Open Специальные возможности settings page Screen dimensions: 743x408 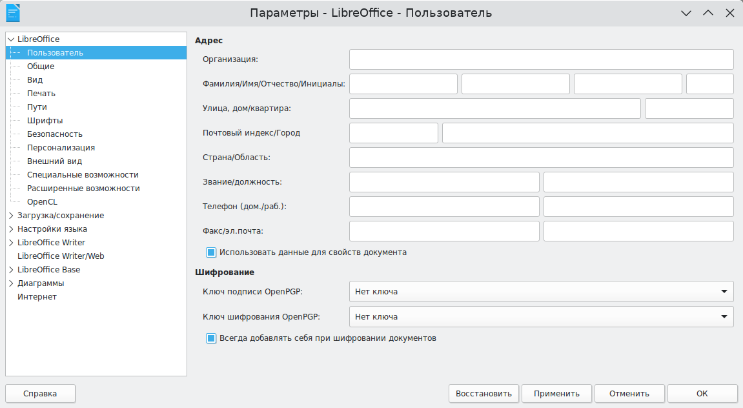[83, 175]
